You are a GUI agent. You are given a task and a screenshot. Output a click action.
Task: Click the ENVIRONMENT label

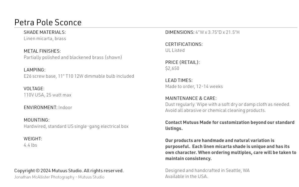tap(40, 108)
